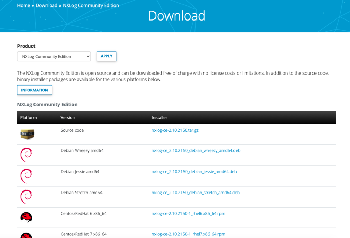
Task: Open the Information button
Action: (x=35, y=90)
